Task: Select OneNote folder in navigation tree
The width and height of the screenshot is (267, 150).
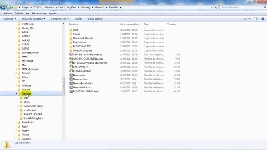Action: (x=26, y=85)
